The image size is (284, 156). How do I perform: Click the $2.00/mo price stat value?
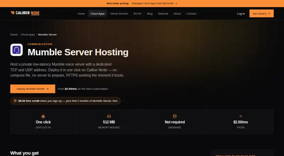click(x=241, y=122)
